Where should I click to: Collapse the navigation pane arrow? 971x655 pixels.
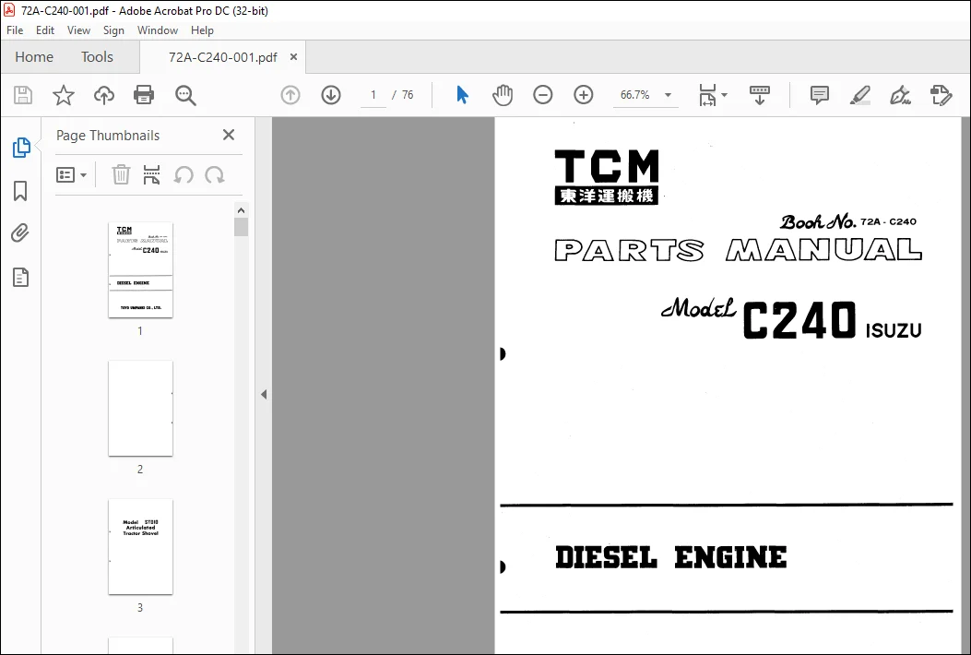[264, 394]
